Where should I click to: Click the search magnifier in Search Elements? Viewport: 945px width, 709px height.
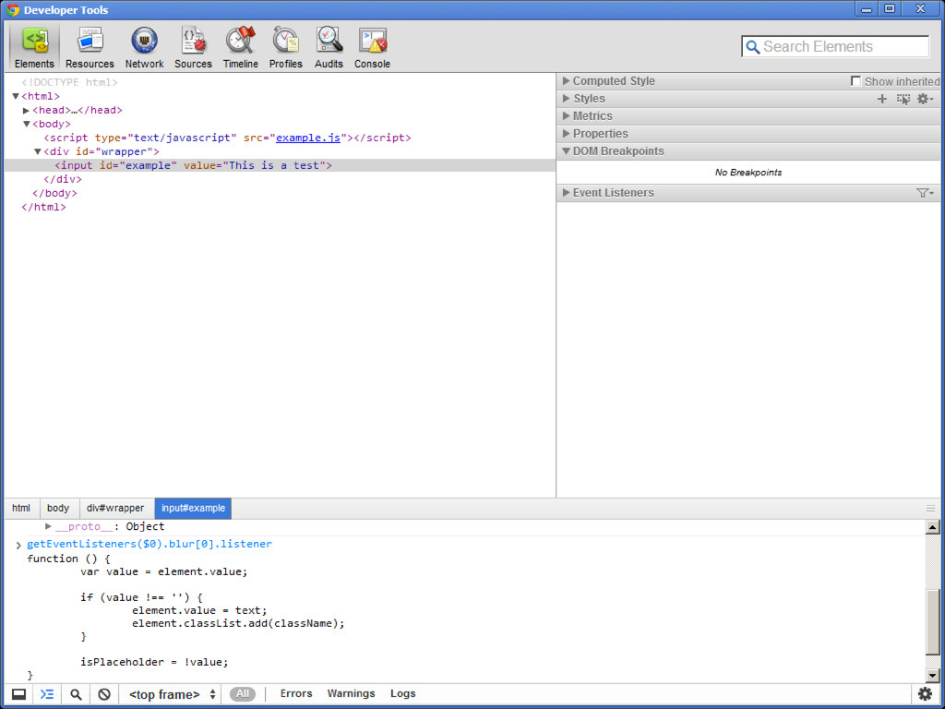point(753,47)
